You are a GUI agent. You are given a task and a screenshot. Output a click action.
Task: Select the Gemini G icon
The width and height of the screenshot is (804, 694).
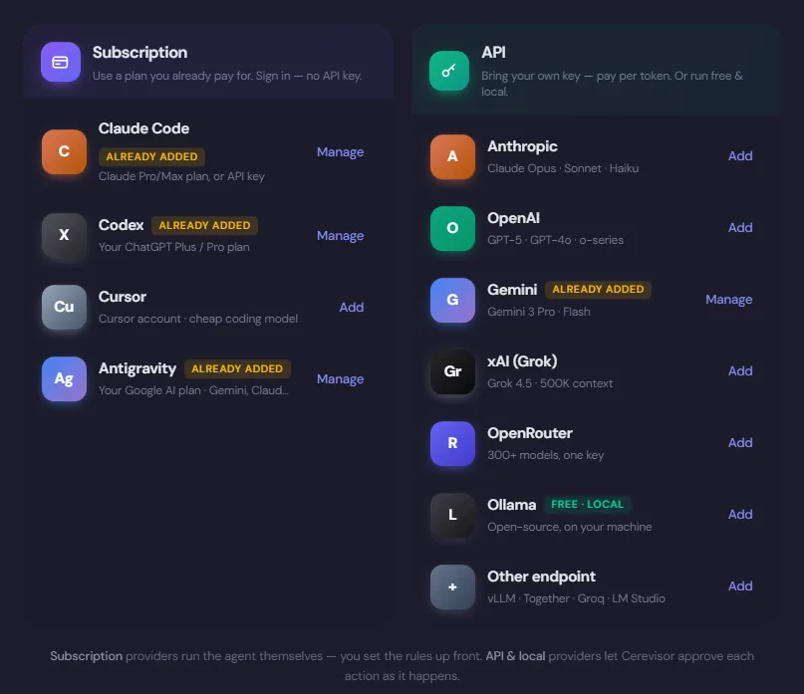pos(452,301)
